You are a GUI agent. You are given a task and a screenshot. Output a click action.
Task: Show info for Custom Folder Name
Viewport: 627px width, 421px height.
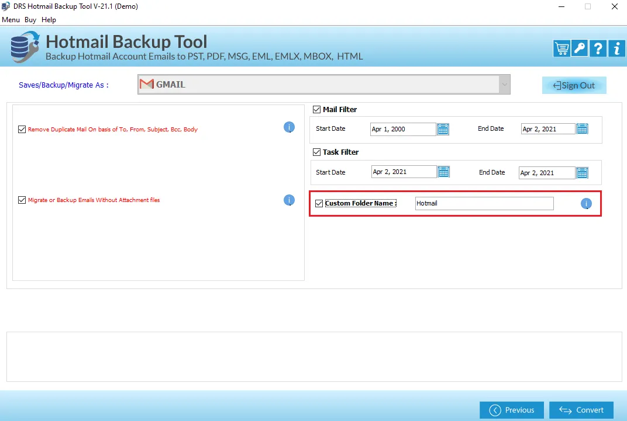586,204
